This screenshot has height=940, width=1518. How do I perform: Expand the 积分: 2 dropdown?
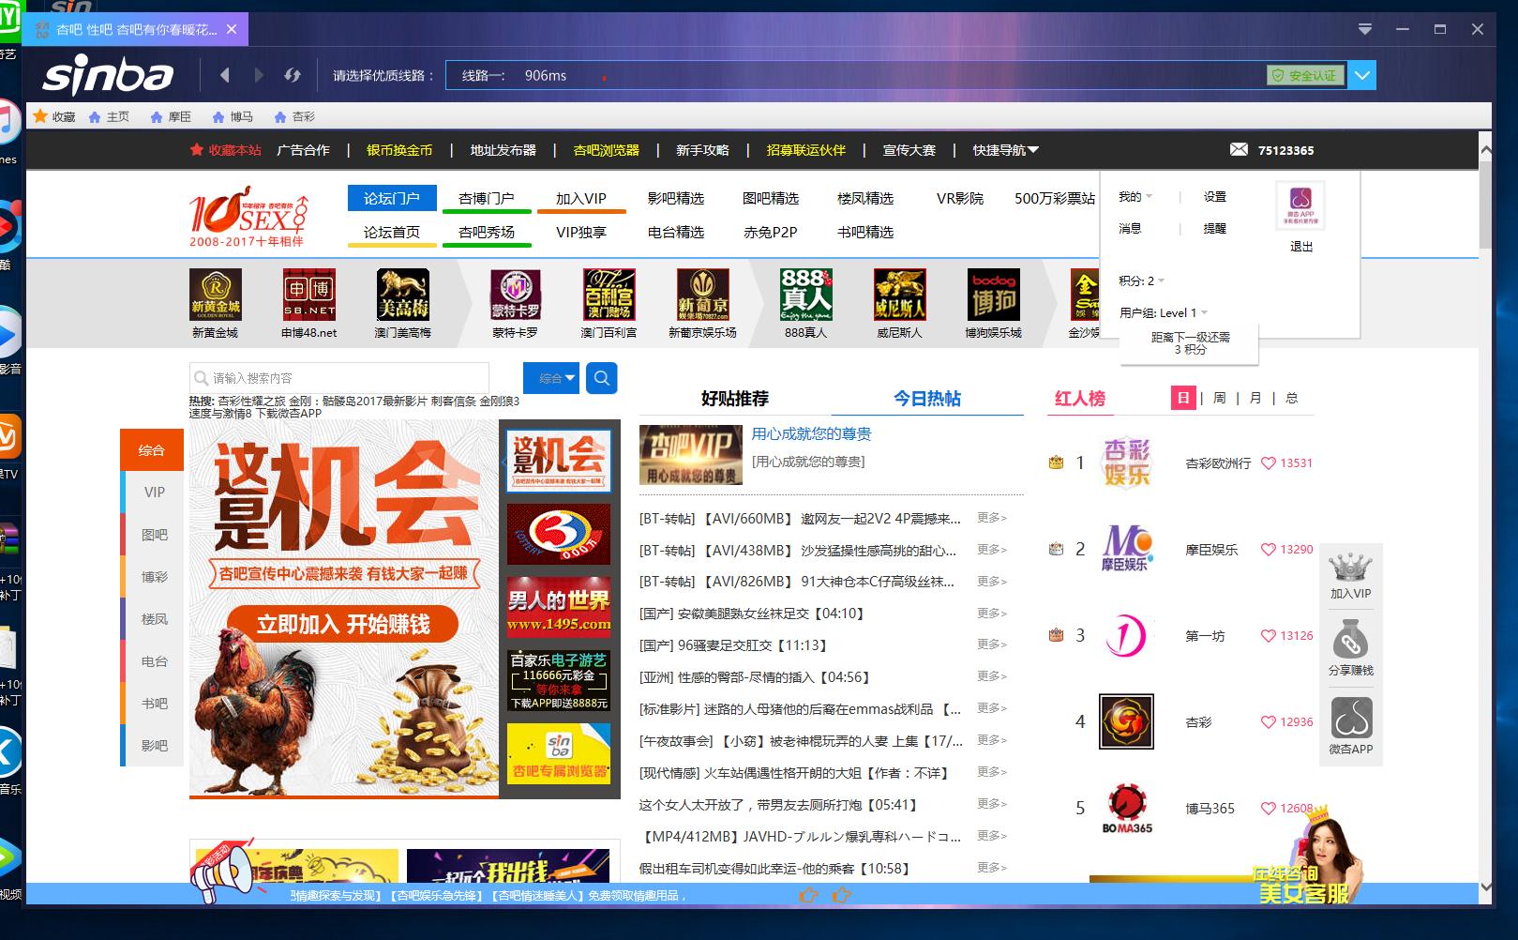point(1141,280)
